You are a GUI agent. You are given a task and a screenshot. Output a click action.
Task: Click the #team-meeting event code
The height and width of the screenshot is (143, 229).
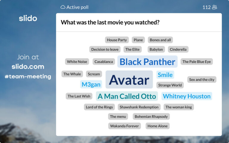(x=28, y=77)
